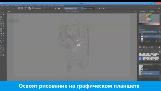
Task: Toggle eraser mode in toolbar
Action: pyautogui.click(x=56, y=8)
